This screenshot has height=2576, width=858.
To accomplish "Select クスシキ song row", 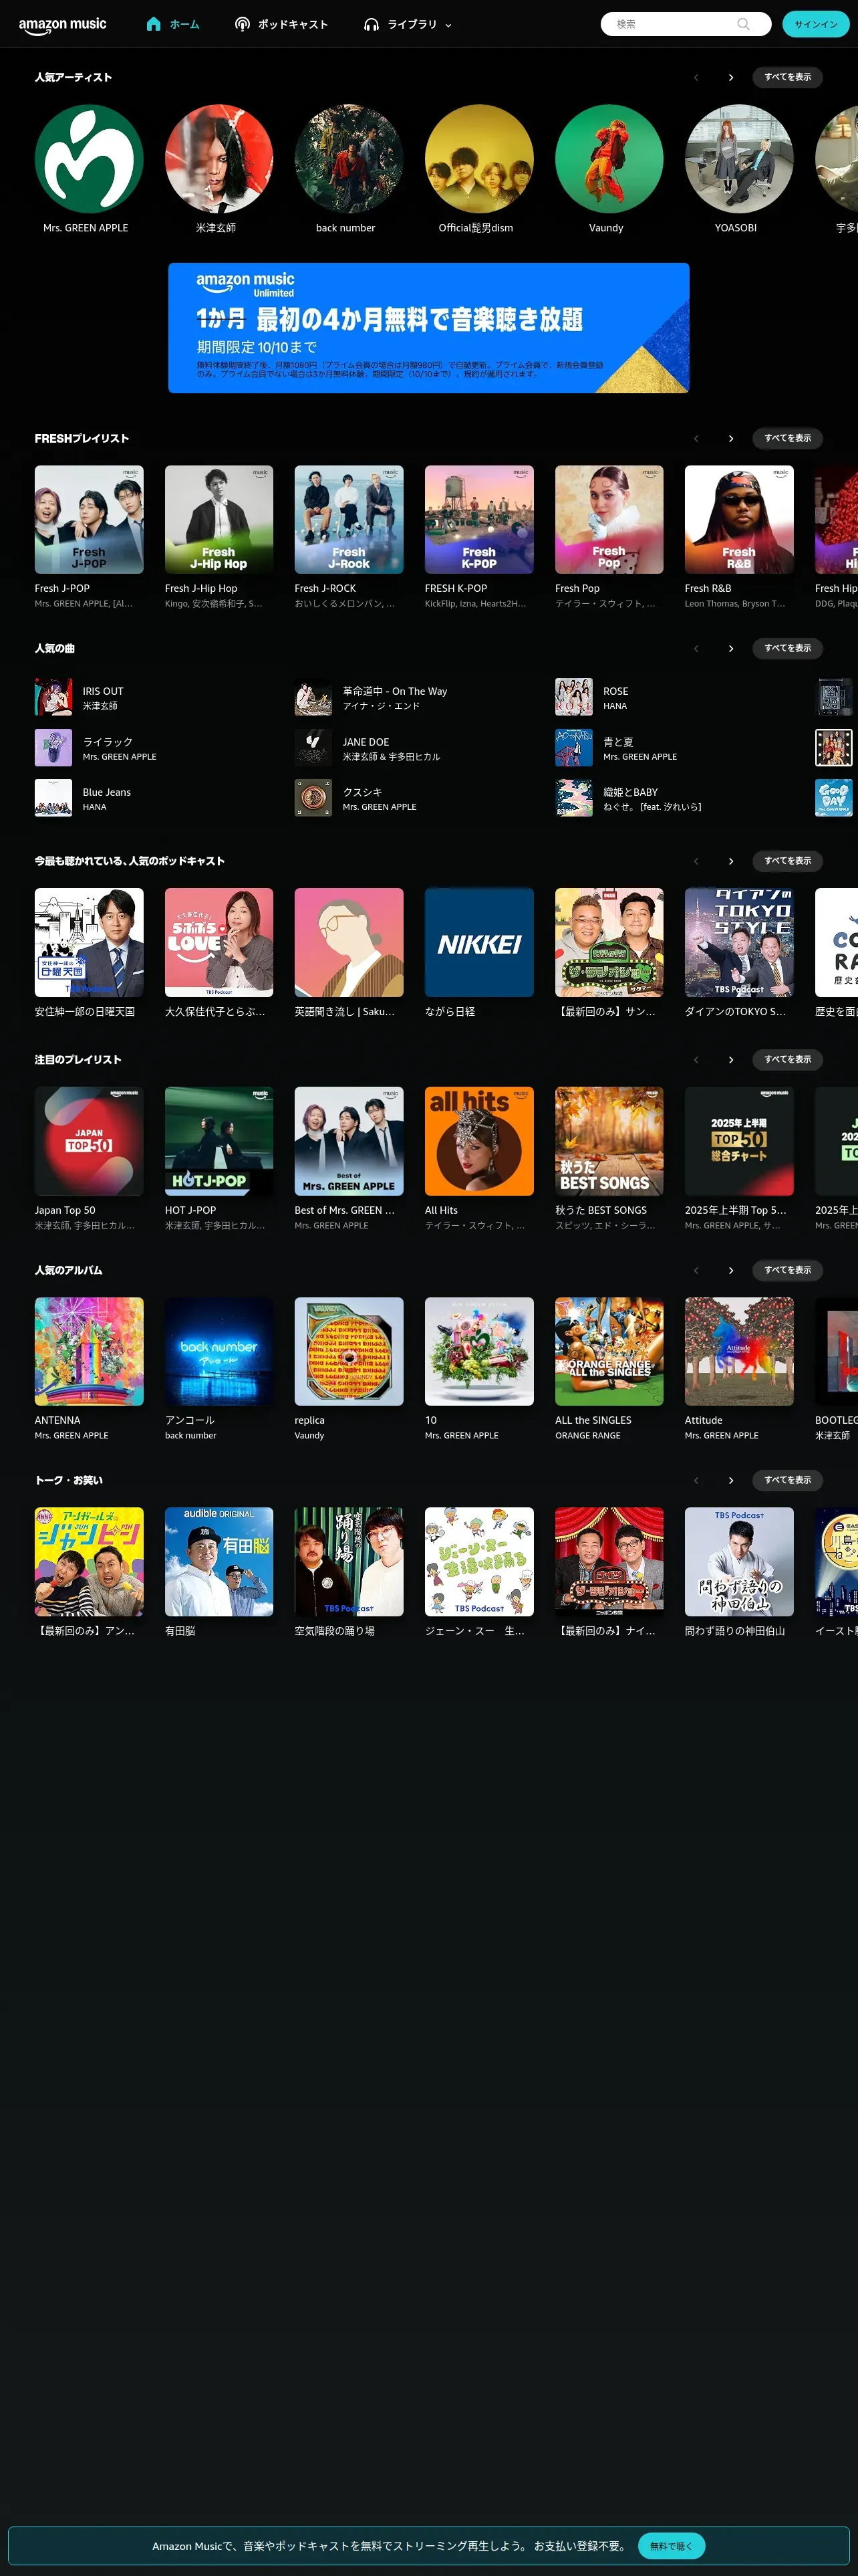I will tap(414, 798).
